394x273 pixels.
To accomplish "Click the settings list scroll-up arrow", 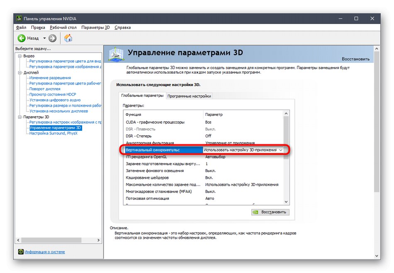I will [x=286, y=114].
